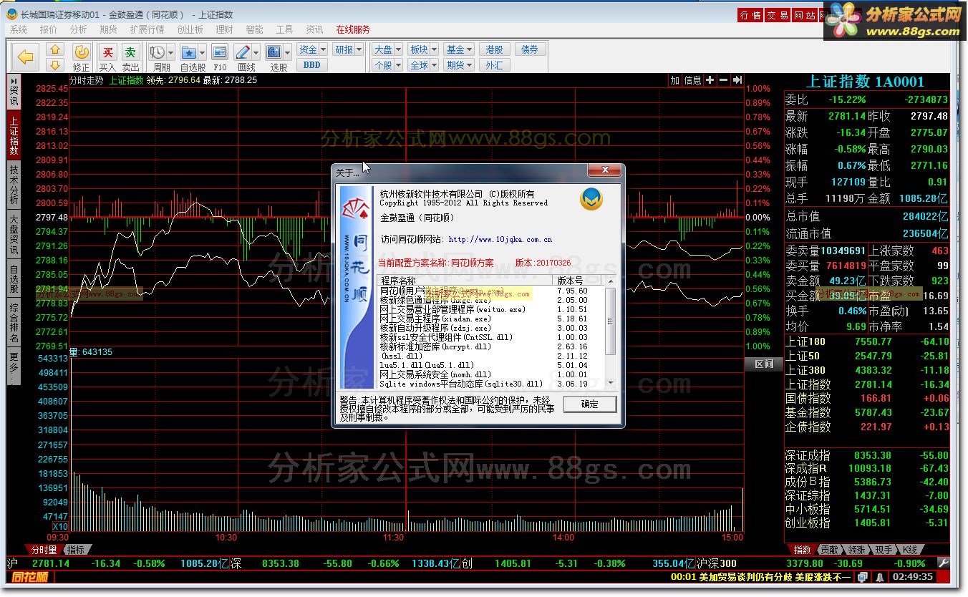Switch to the 资讯 sidebar tab
968x597 pixels.
point(14,92)
